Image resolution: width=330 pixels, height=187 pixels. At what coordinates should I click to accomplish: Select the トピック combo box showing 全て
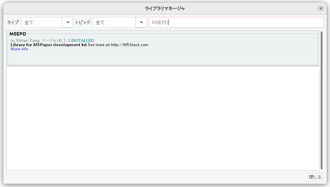coord(119,23)
